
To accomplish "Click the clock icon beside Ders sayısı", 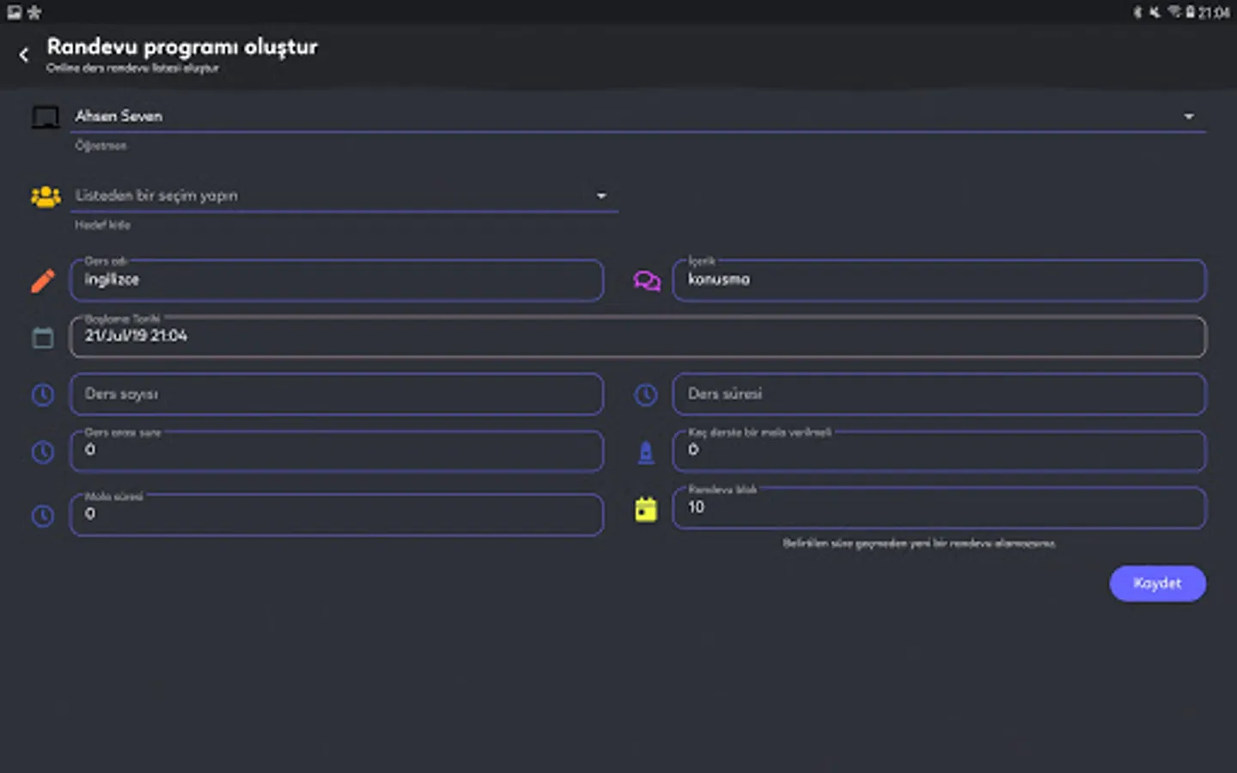I will tap(43, 394).
